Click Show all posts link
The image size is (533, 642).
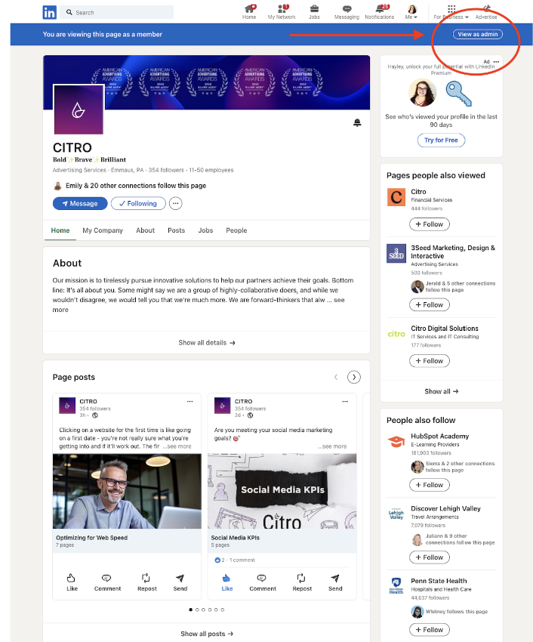point(207,634)
